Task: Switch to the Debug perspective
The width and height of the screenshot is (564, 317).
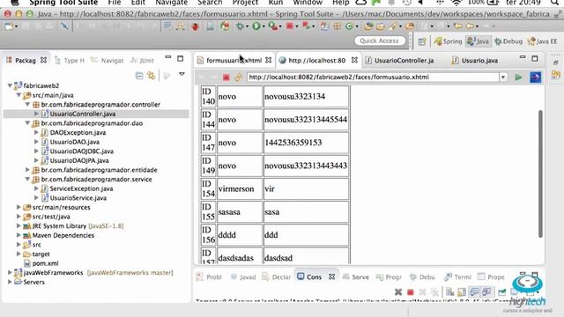Action: tap(508, 41)
